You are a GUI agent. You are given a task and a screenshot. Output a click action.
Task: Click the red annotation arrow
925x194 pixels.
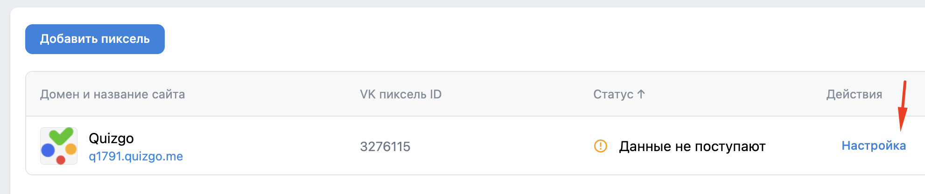pyautogui.click(x=903, y=106)
